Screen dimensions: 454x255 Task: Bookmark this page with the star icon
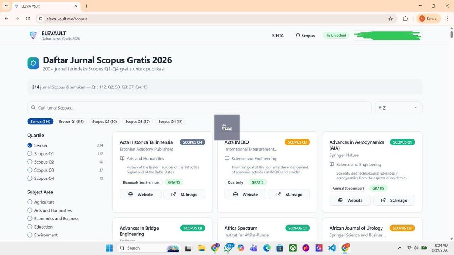pos(390,19)
